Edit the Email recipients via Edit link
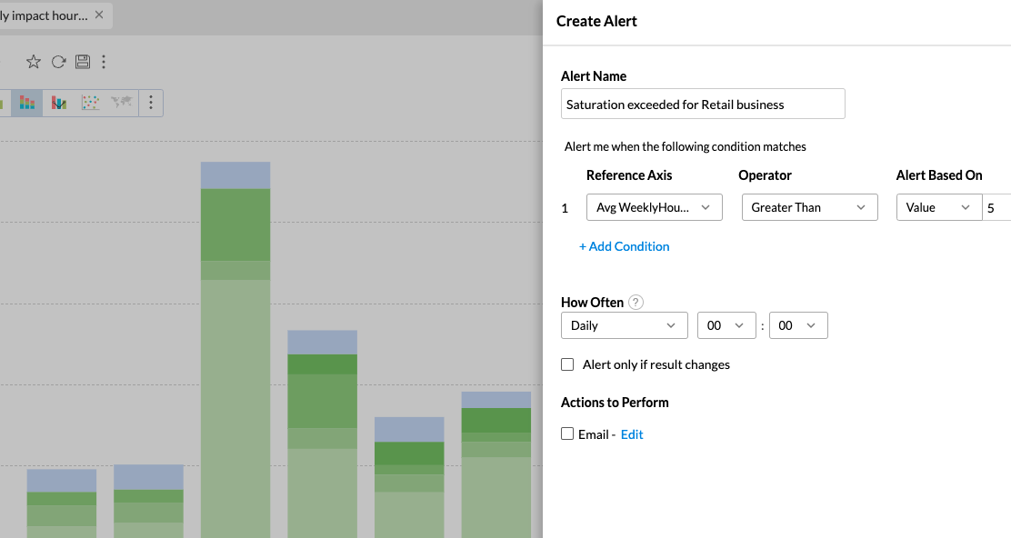Image resolution: width=1011 pixels, height=538 pixels. coord(632,433)
